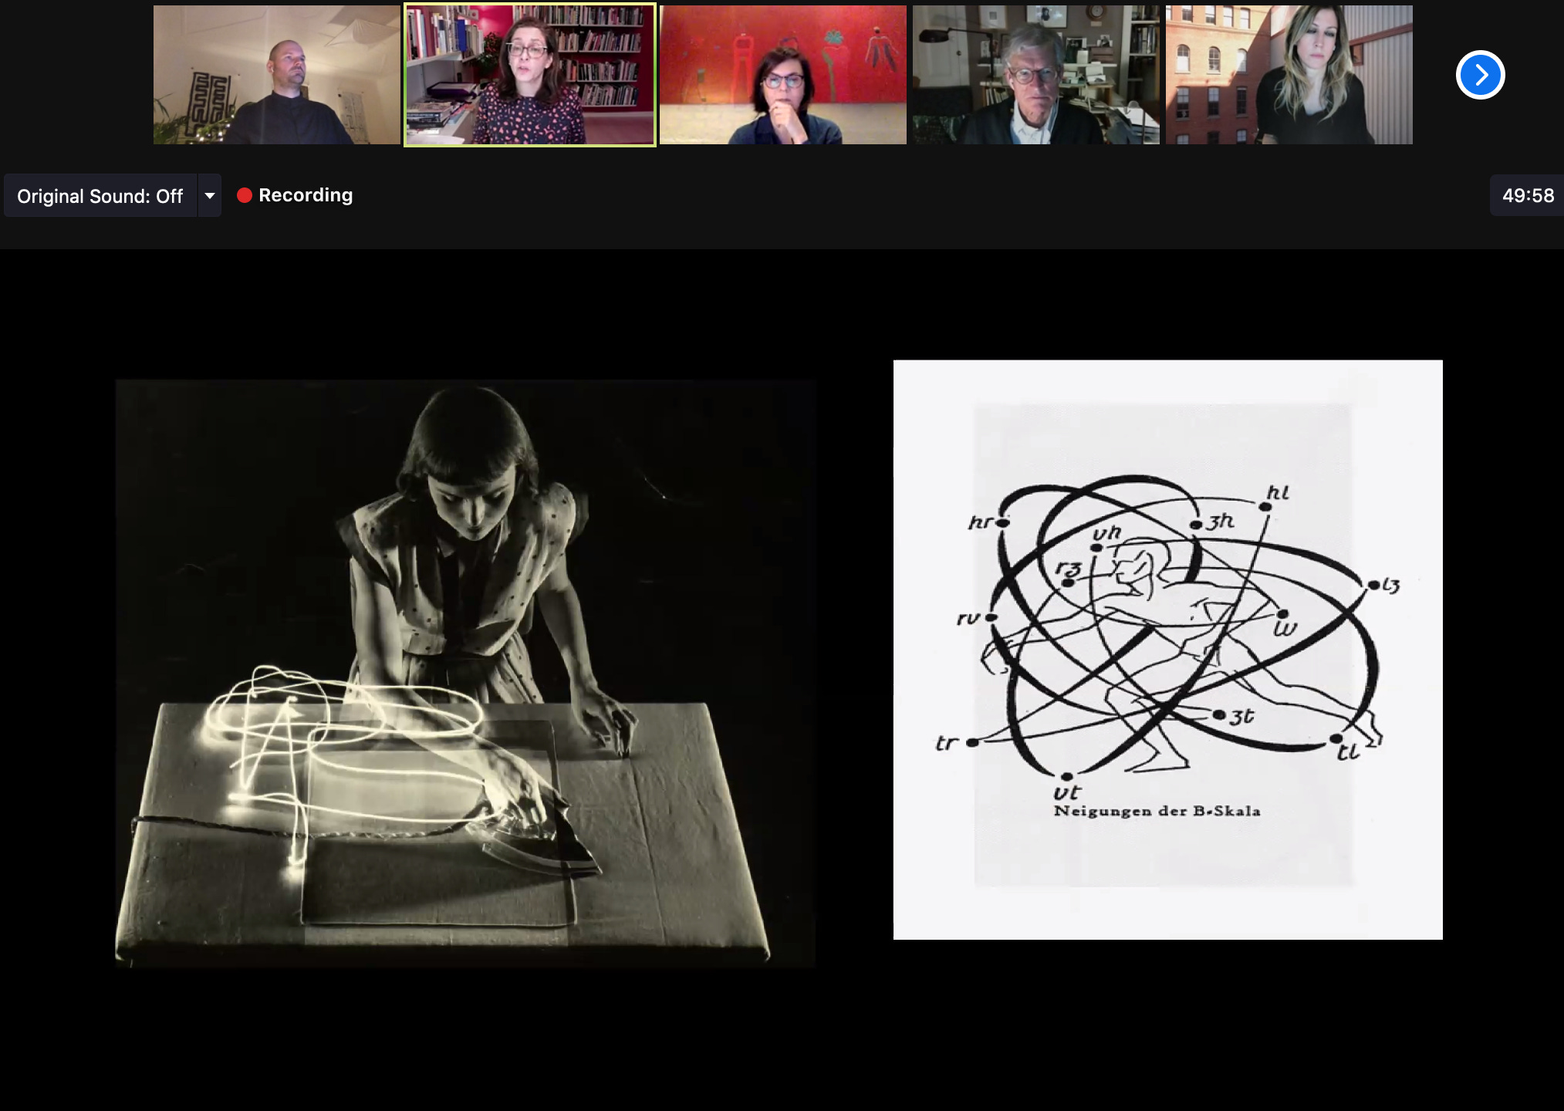Click the ironing woman light-trail photograph
1564x1111 pixels.
[x=465, y=673]
